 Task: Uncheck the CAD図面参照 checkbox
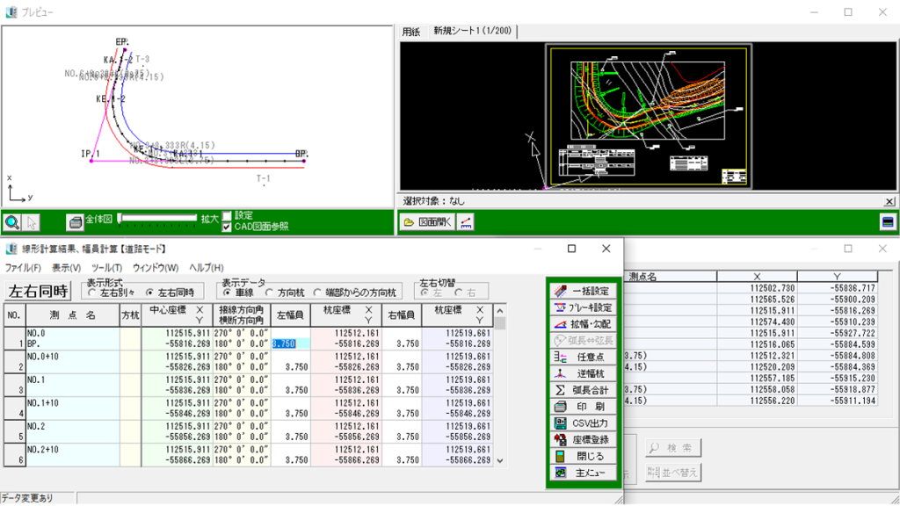pyautogui.click(x=228, y=227)
